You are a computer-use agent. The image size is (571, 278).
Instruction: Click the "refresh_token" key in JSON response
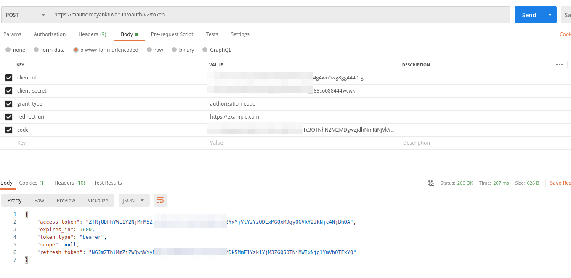pos(61,252)
